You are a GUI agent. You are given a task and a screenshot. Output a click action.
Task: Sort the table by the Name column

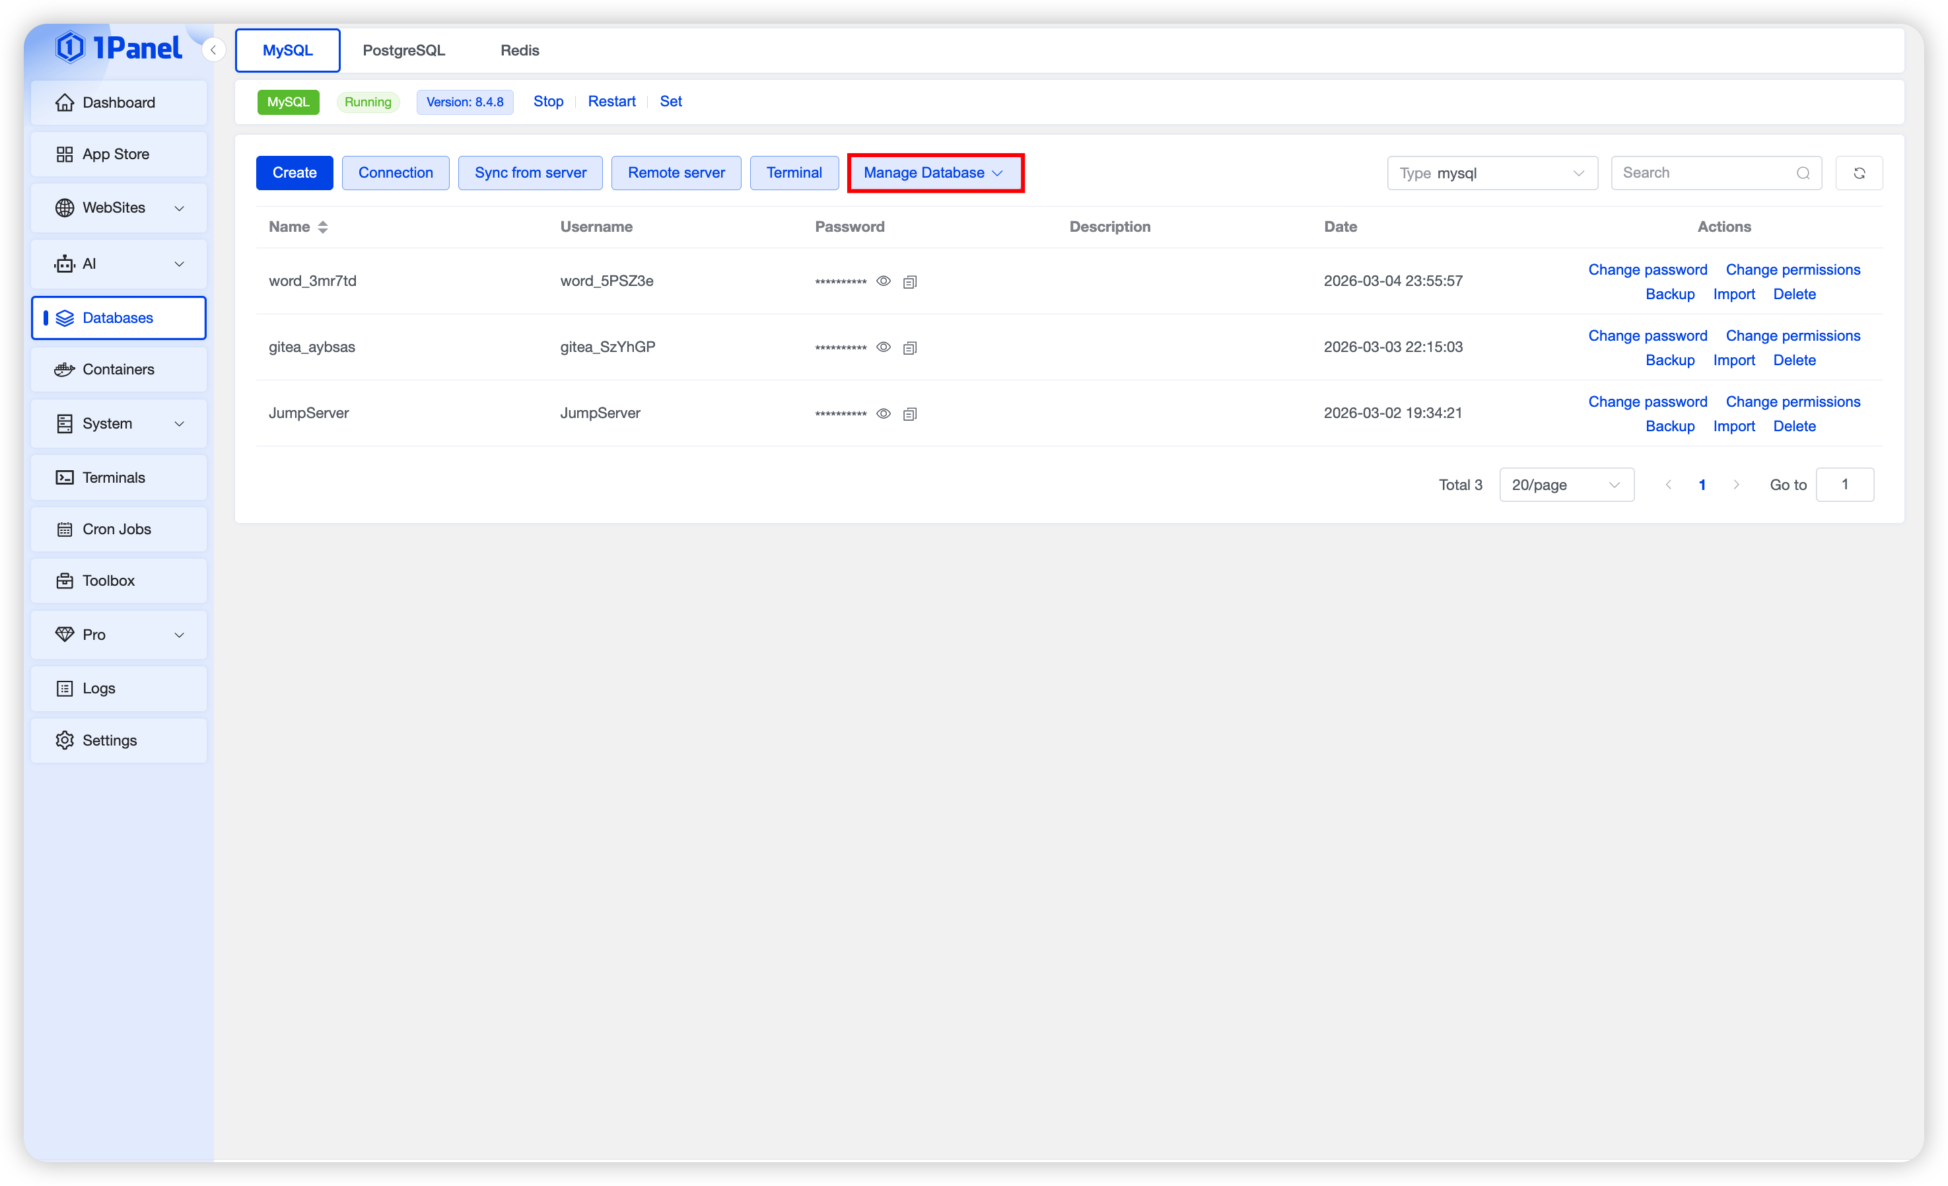tap(322, 227)
